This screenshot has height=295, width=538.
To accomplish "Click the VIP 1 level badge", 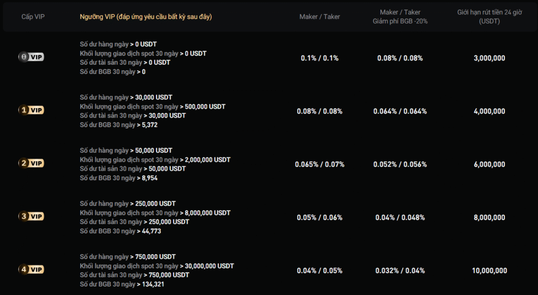I will [31, 110].
